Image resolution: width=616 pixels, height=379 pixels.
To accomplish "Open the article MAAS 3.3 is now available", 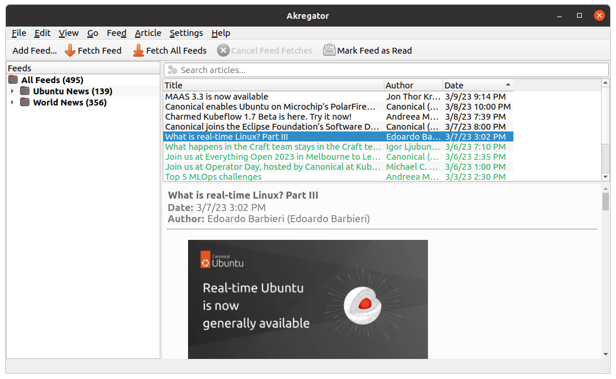I will point(216,97).
